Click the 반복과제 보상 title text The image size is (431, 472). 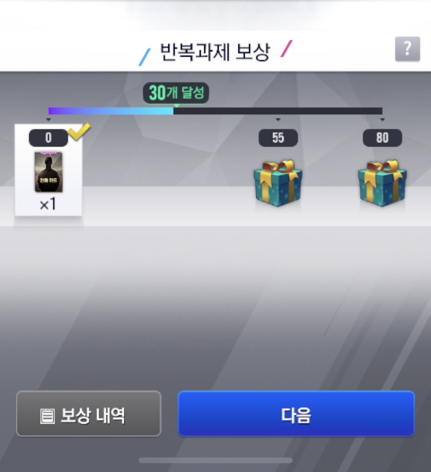click(215, 52)
